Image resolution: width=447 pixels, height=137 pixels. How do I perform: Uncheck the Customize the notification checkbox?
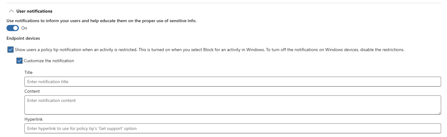[20, 61]
